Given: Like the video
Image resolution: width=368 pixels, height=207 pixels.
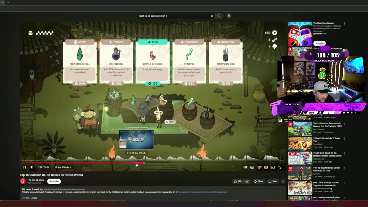Looking at the screenshot, I should (x=237, y=181).
